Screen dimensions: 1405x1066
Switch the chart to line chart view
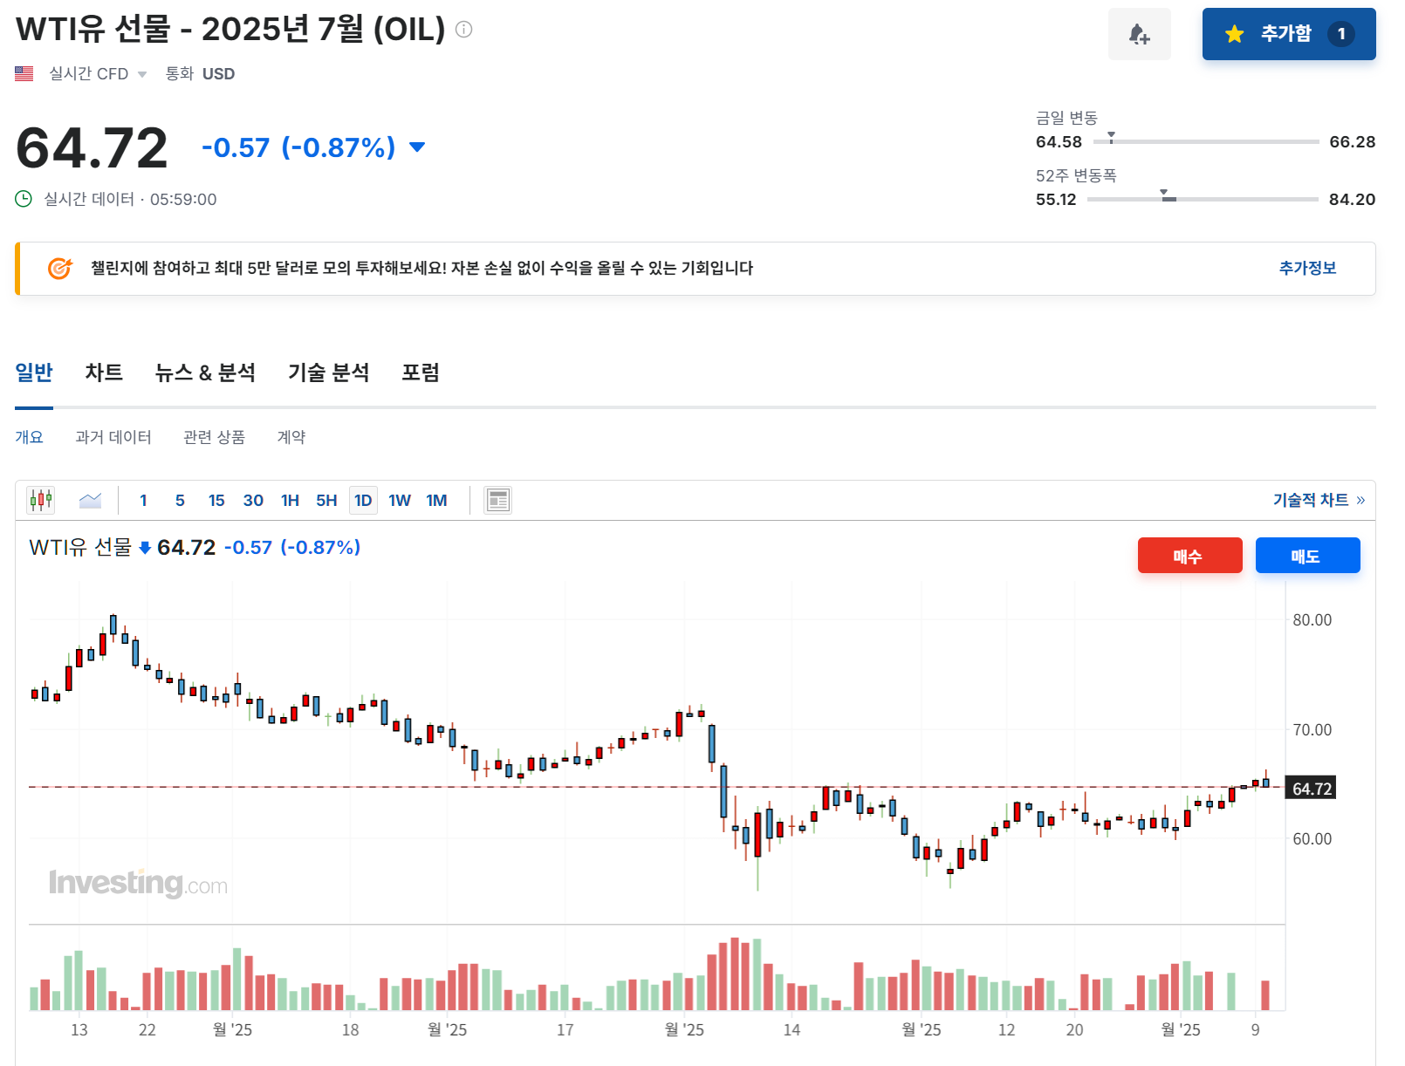pos(90,500)
